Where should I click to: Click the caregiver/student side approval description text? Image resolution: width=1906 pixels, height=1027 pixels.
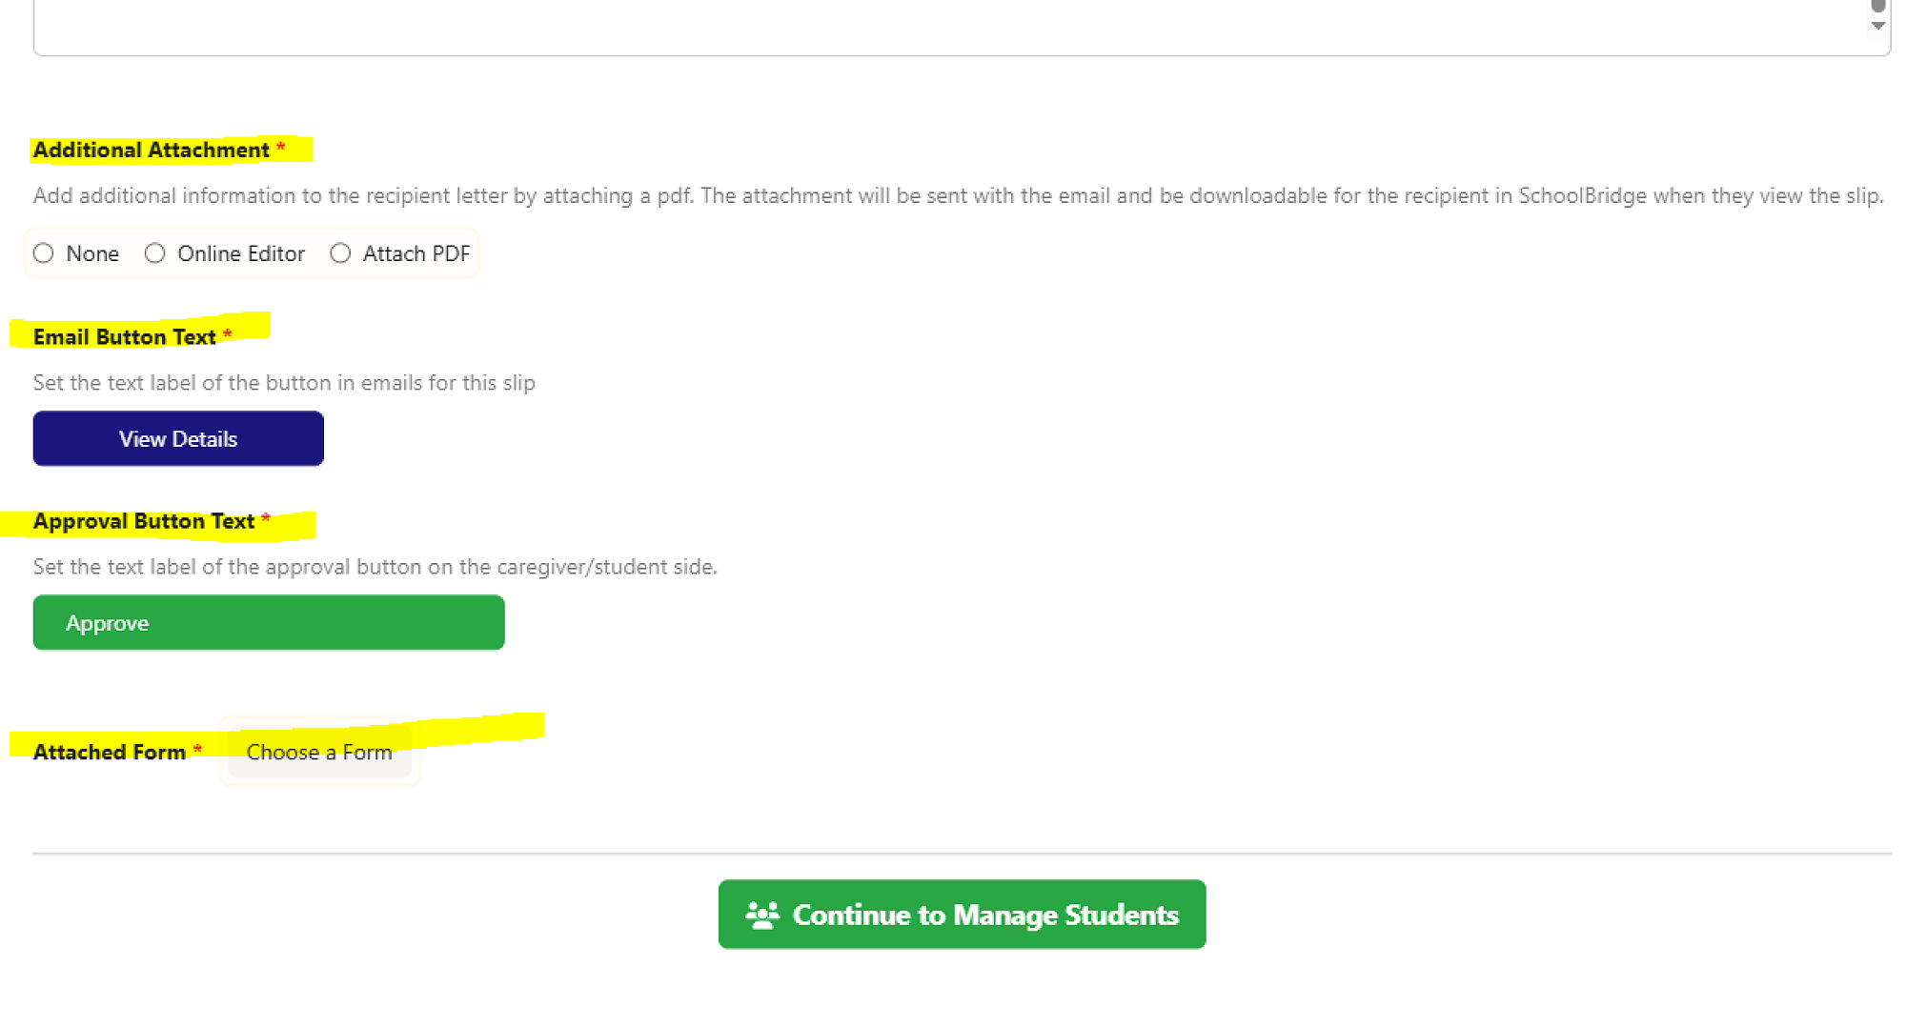coord(375,567)
